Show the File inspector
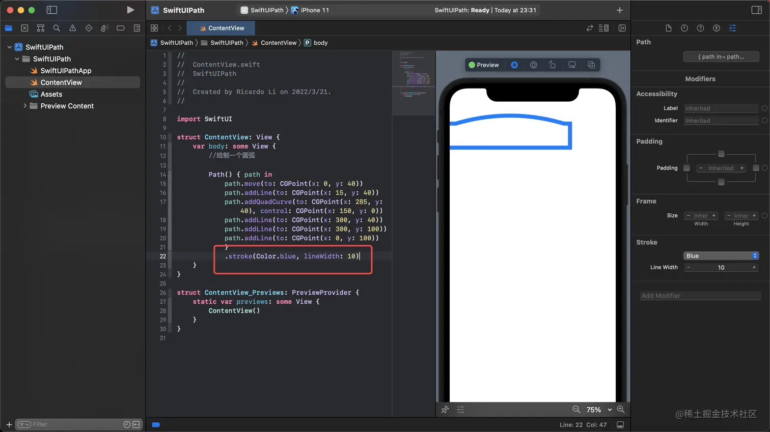Viewport: 770px width, 432px height. pyautogui.click(x=669, y=28)
